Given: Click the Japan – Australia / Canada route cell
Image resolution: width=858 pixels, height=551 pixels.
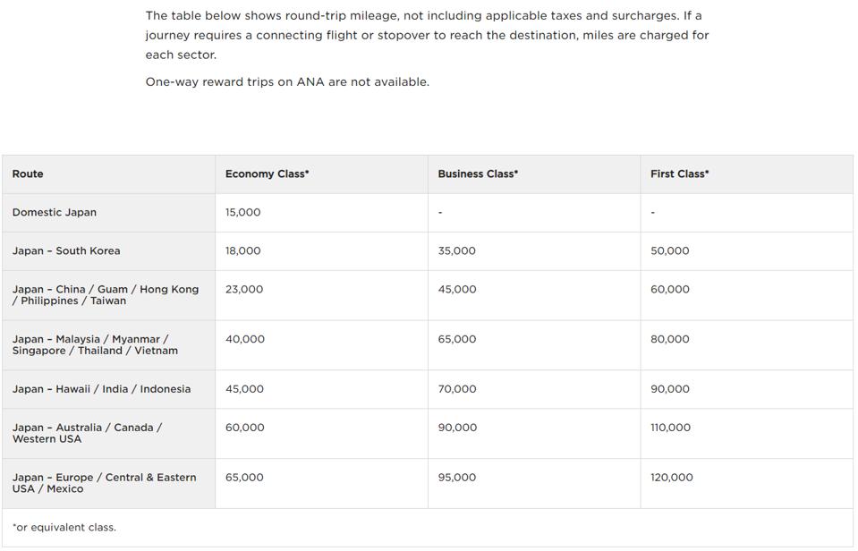Looking at the screenshot, I should [87, 433].
